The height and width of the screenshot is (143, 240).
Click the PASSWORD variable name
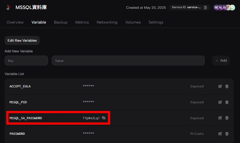17,134
